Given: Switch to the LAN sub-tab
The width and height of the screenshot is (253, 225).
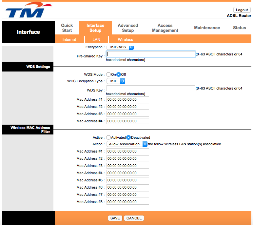Looking at the screenshot, I should [96, 40].
